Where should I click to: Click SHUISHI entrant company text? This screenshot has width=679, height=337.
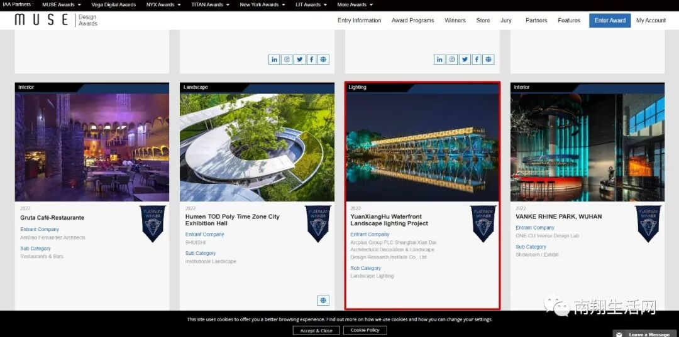(196, 242)
